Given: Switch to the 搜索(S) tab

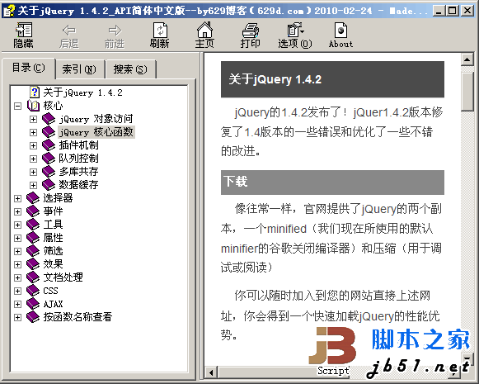Looking at the screenshot, I should tap(130, 69).
